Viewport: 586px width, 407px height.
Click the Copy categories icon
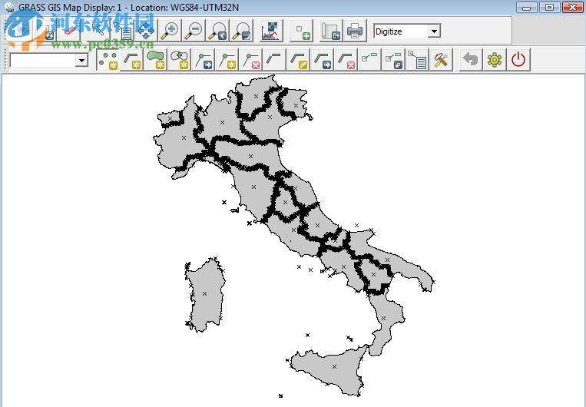(393, 60)
